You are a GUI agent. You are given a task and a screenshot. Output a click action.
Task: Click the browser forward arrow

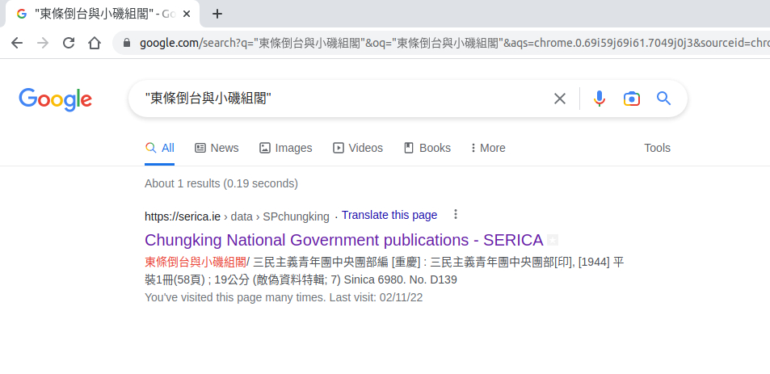[x=43, y=43]
